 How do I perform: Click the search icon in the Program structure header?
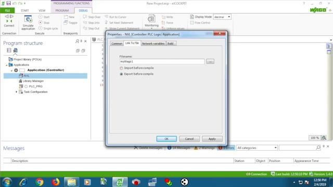tap(77, 41)
